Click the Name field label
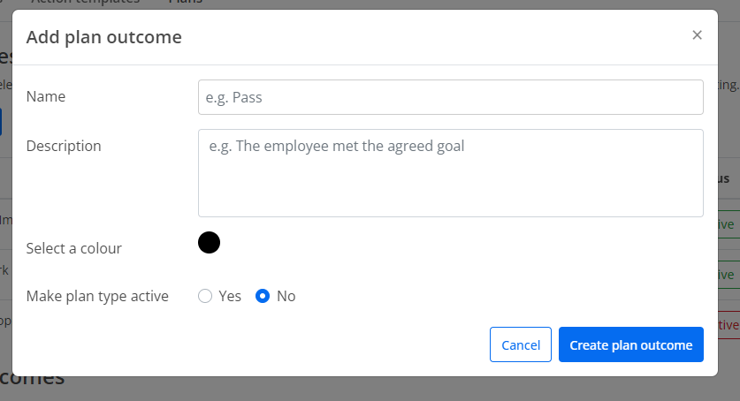The image size is (740, 401). click(x=46, y=96)
